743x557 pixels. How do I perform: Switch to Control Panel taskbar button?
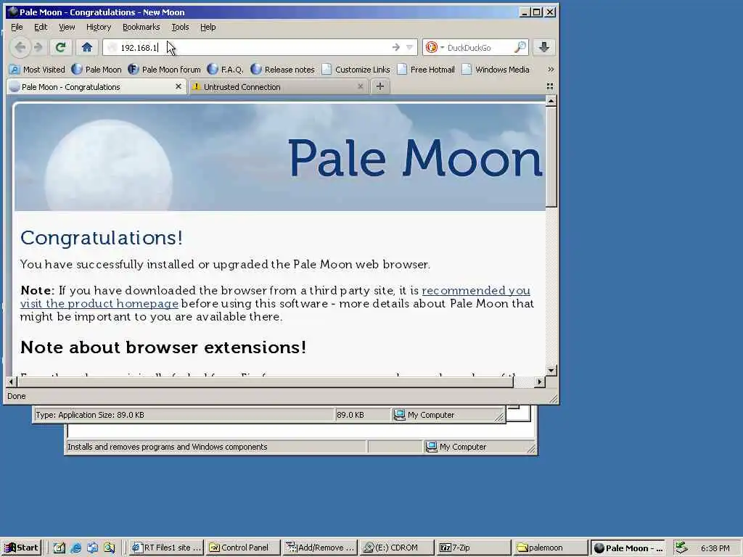tap(244, 548)
